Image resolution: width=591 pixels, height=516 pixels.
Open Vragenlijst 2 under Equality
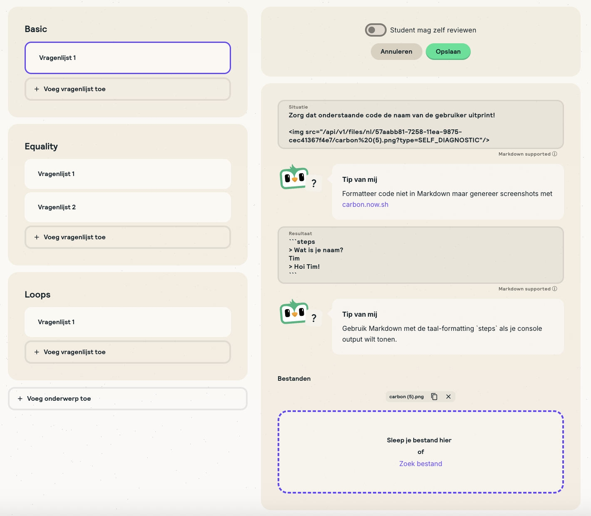point(127,207)
